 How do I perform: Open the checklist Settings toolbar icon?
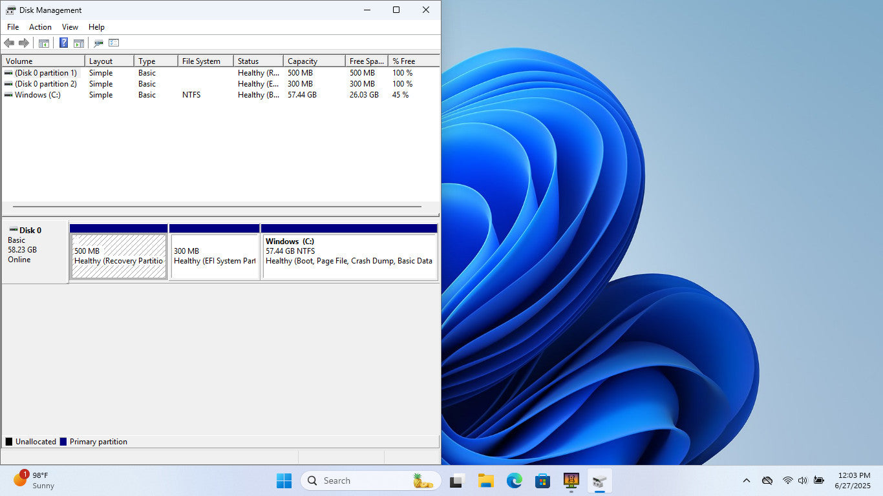coord(114,43)
